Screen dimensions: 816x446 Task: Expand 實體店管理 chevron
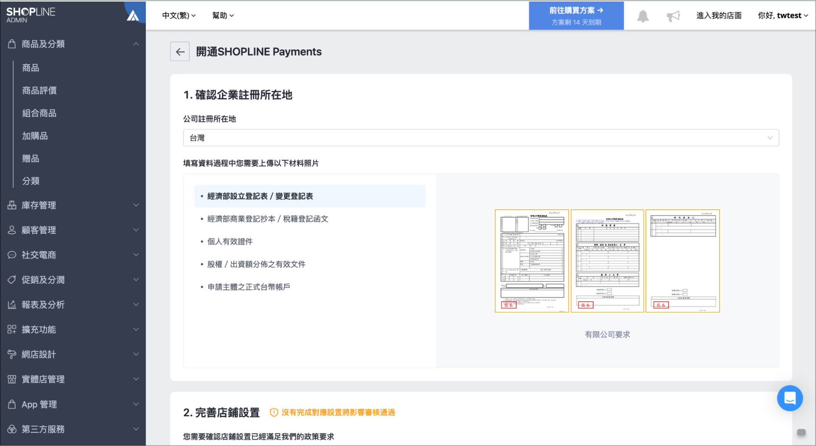point(136,379)
